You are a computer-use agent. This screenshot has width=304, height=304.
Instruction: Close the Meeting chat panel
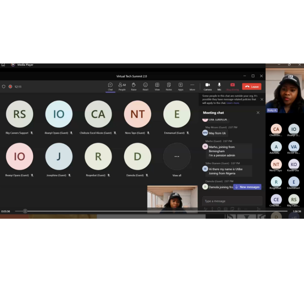(258, 113)
